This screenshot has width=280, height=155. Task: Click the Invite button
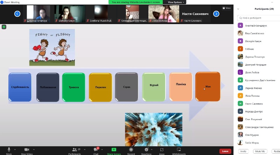point(243,151)
